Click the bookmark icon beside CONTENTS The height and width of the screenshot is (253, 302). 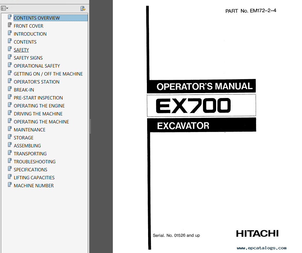(10, 41)
